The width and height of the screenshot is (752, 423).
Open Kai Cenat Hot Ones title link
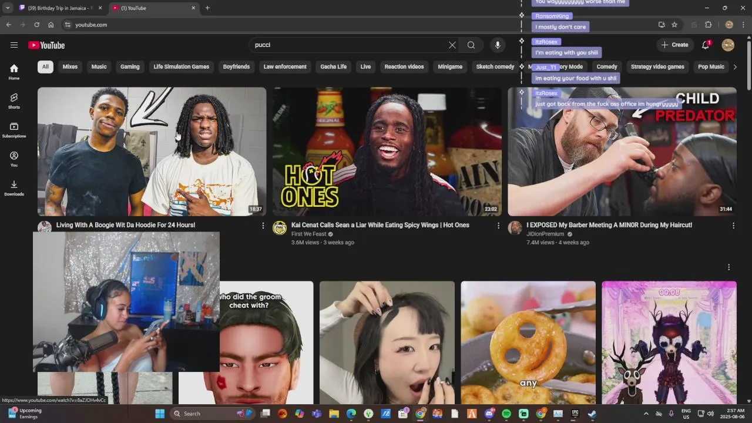pyautogui.click(x=380, y=225)
